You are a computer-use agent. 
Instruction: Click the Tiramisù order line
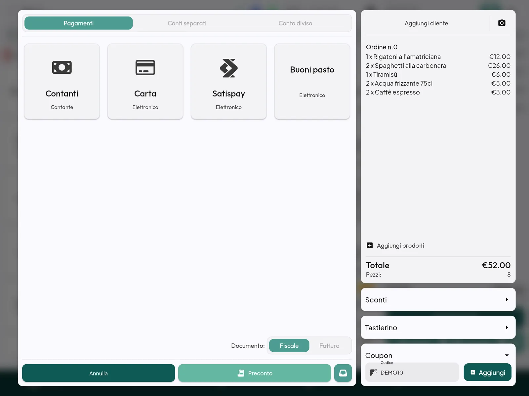(438, 75)
